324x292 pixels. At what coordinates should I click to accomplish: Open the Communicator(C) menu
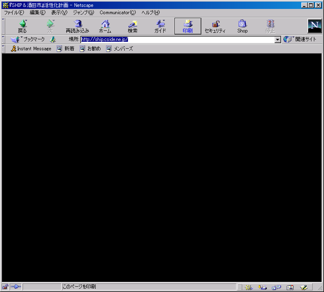117,13
